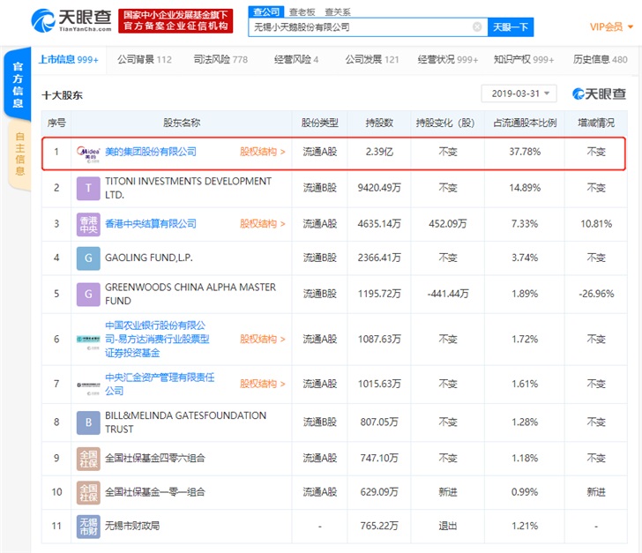Clear the search box with the X icon
The height and width of the screenshot is (553, 642).
tap(477, 27)
